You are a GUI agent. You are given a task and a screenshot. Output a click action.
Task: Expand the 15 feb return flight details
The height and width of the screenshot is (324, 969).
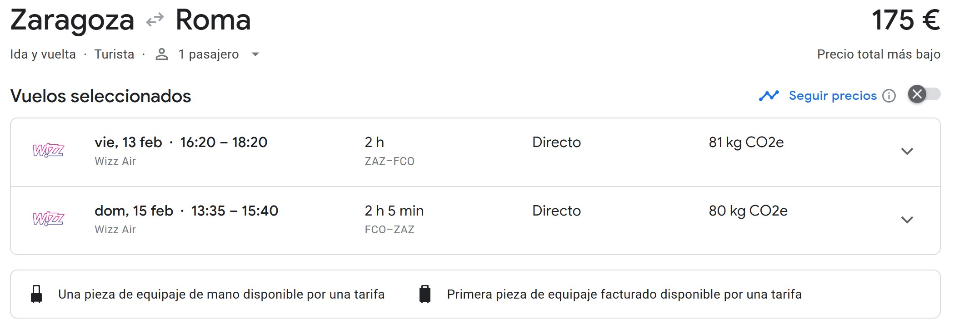[907, 220]
